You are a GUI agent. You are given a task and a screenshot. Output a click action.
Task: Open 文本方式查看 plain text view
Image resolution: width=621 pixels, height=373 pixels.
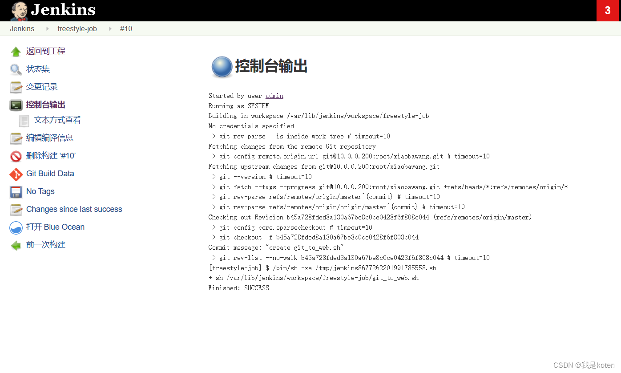click(57, 120)
